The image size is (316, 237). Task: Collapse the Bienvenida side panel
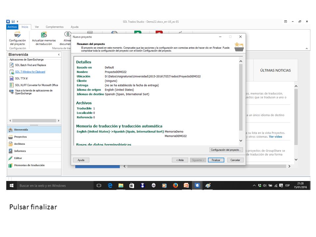[x=59, y=55]
